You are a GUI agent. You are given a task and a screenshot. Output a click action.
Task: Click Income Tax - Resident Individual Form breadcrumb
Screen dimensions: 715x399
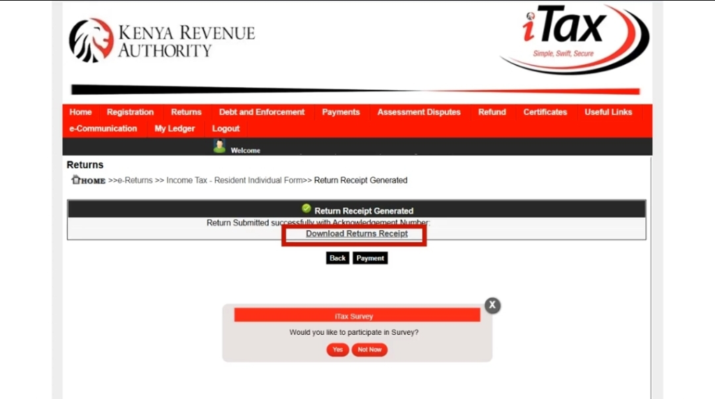(x=234, y=181)
